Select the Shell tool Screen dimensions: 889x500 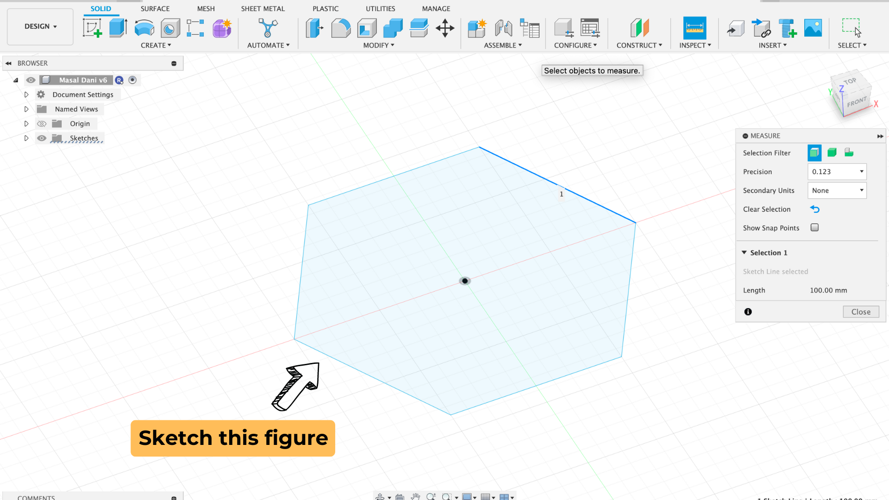(x=367, y=28)
